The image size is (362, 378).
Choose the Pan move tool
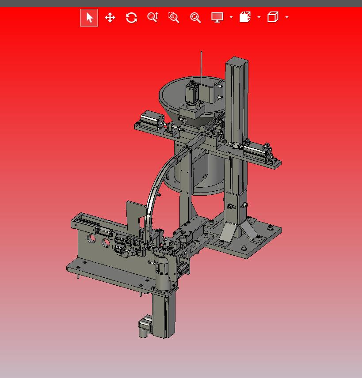[110, 18]
